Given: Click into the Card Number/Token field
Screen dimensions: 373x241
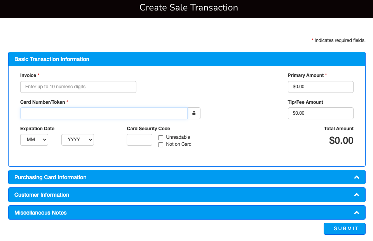Looking at the screenshot, I should (104, 114).
